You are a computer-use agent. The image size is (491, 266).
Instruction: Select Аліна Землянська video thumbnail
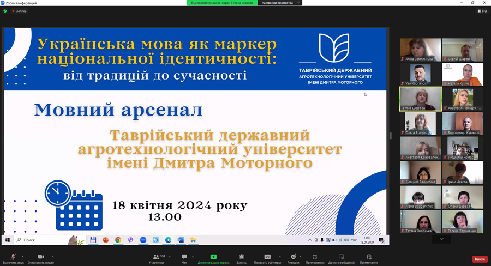420,50
